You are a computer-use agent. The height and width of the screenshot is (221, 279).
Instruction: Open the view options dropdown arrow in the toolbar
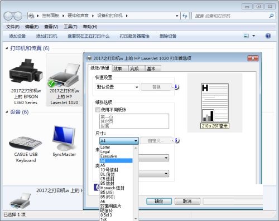coord(253,36)
